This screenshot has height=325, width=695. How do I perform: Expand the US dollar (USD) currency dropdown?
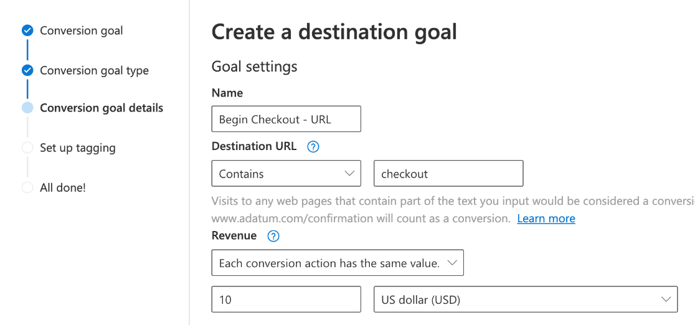tap(524, 299)
